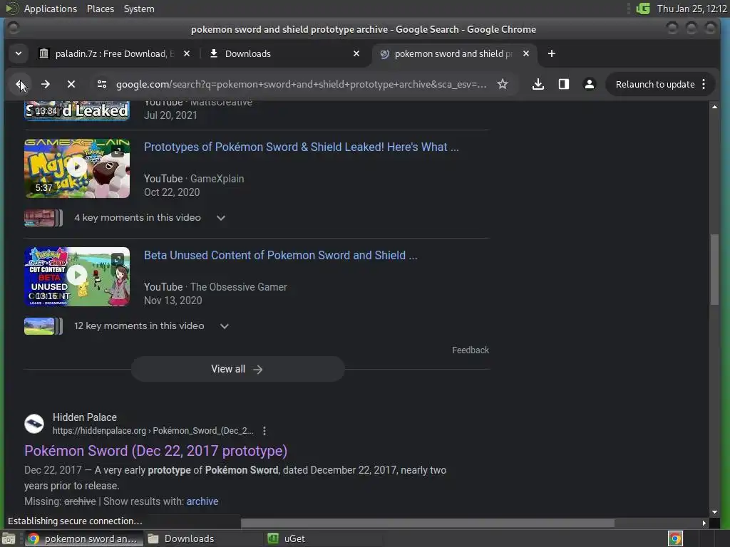The height and width of the screenshot is (547, 730).
Task: Go forward with the forward arrow
Action: pyautogui.click(x=45, y=84)
